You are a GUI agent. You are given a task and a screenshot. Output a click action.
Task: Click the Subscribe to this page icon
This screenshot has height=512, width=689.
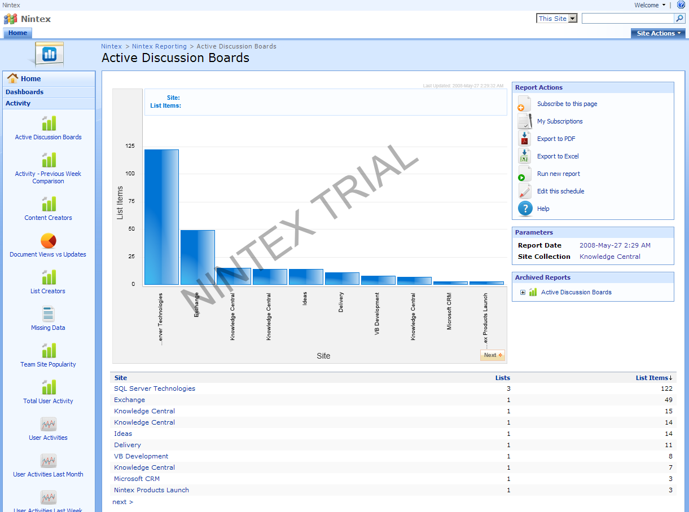point(525,104)
